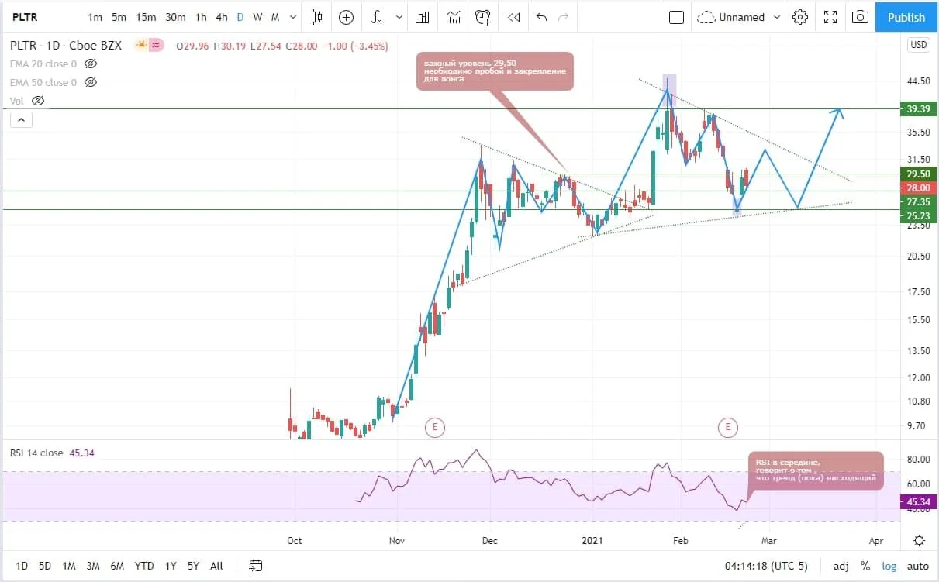Select the 1h timeframe
This screenshot has height=582, width=939.
point(201,17)
